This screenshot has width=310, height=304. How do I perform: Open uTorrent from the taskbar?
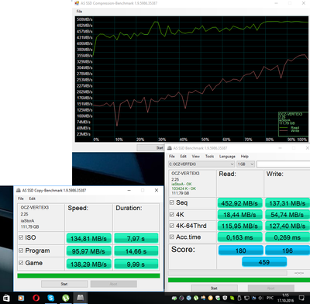(66, 298)
